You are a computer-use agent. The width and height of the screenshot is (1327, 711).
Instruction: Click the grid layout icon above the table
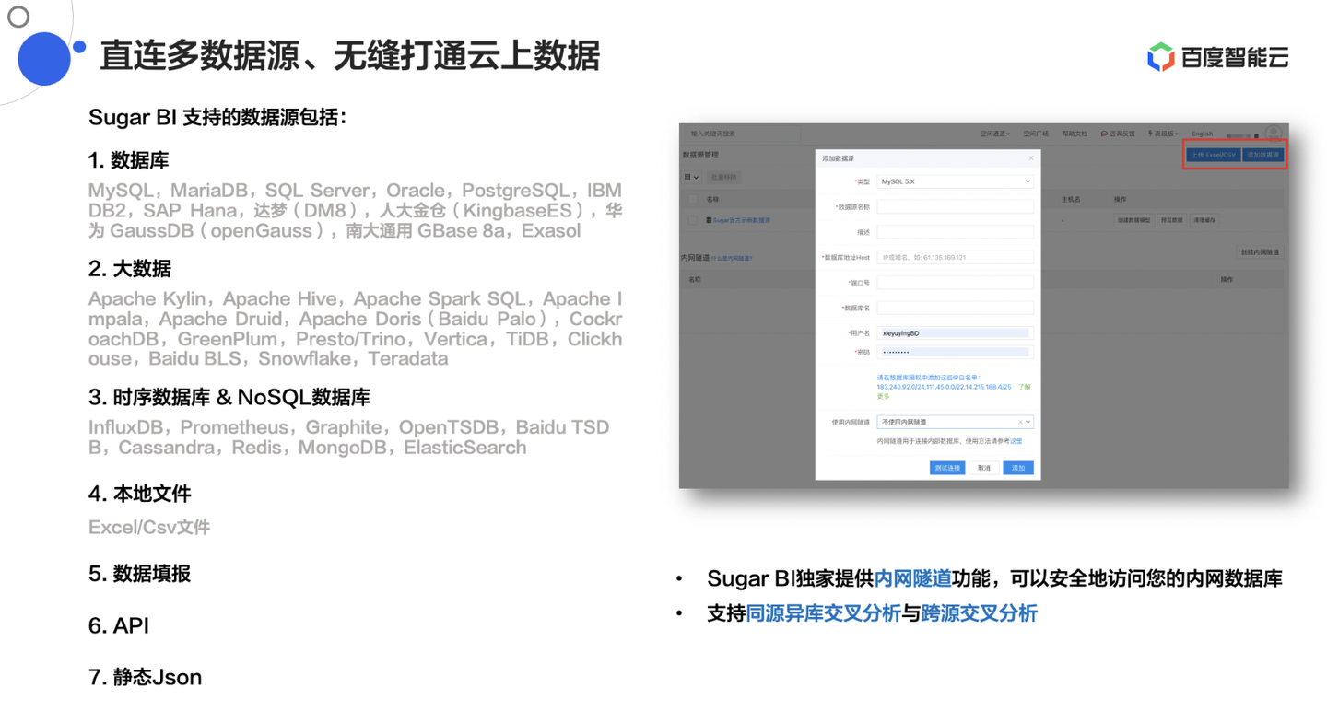[x=687, y=177]
